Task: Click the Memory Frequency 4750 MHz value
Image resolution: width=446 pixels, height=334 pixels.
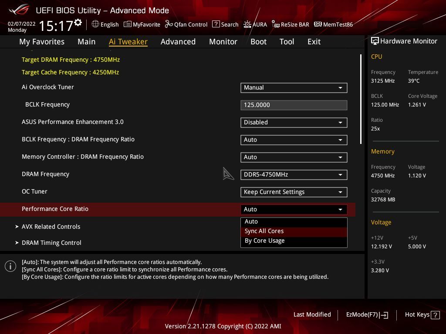Action: coord(382,176)
